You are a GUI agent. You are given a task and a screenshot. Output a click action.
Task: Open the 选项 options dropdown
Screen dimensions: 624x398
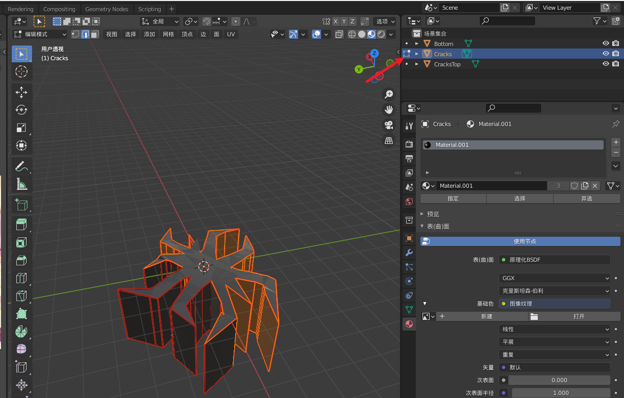click(x=386, y=21)
